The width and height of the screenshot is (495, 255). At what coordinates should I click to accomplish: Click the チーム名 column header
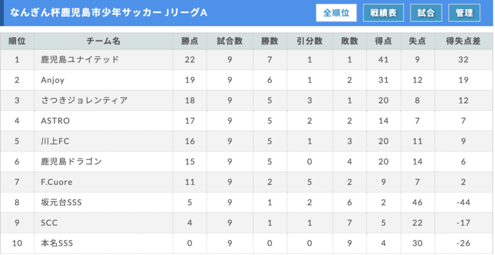point(103,41)
